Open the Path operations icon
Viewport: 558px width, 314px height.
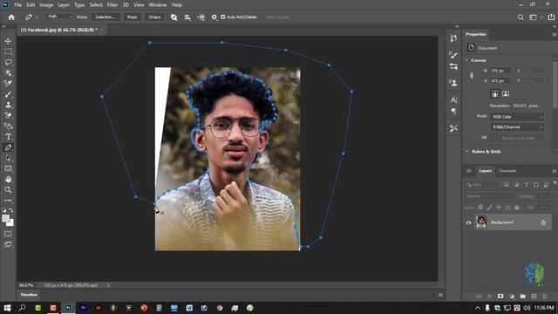[x=174, y=17]
